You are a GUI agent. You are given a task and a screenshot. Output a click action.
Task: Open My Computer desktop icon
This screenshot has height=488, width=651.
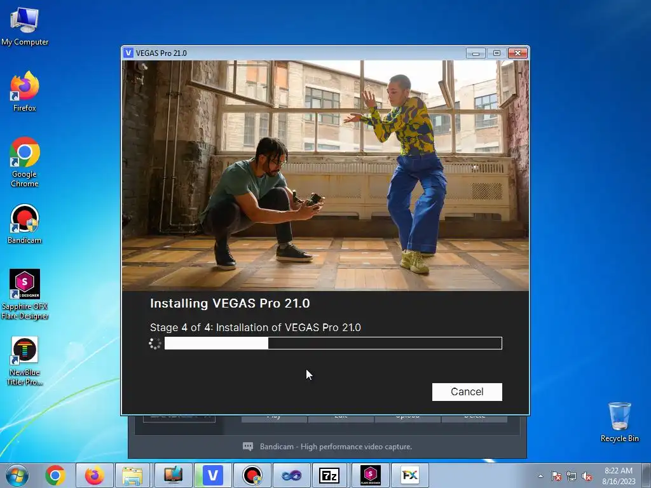coord(25,26)
